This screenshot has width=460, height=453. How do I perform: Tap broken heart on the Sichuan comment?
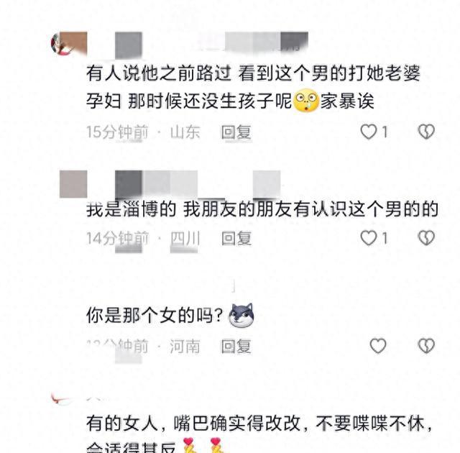tap(426, 238)
